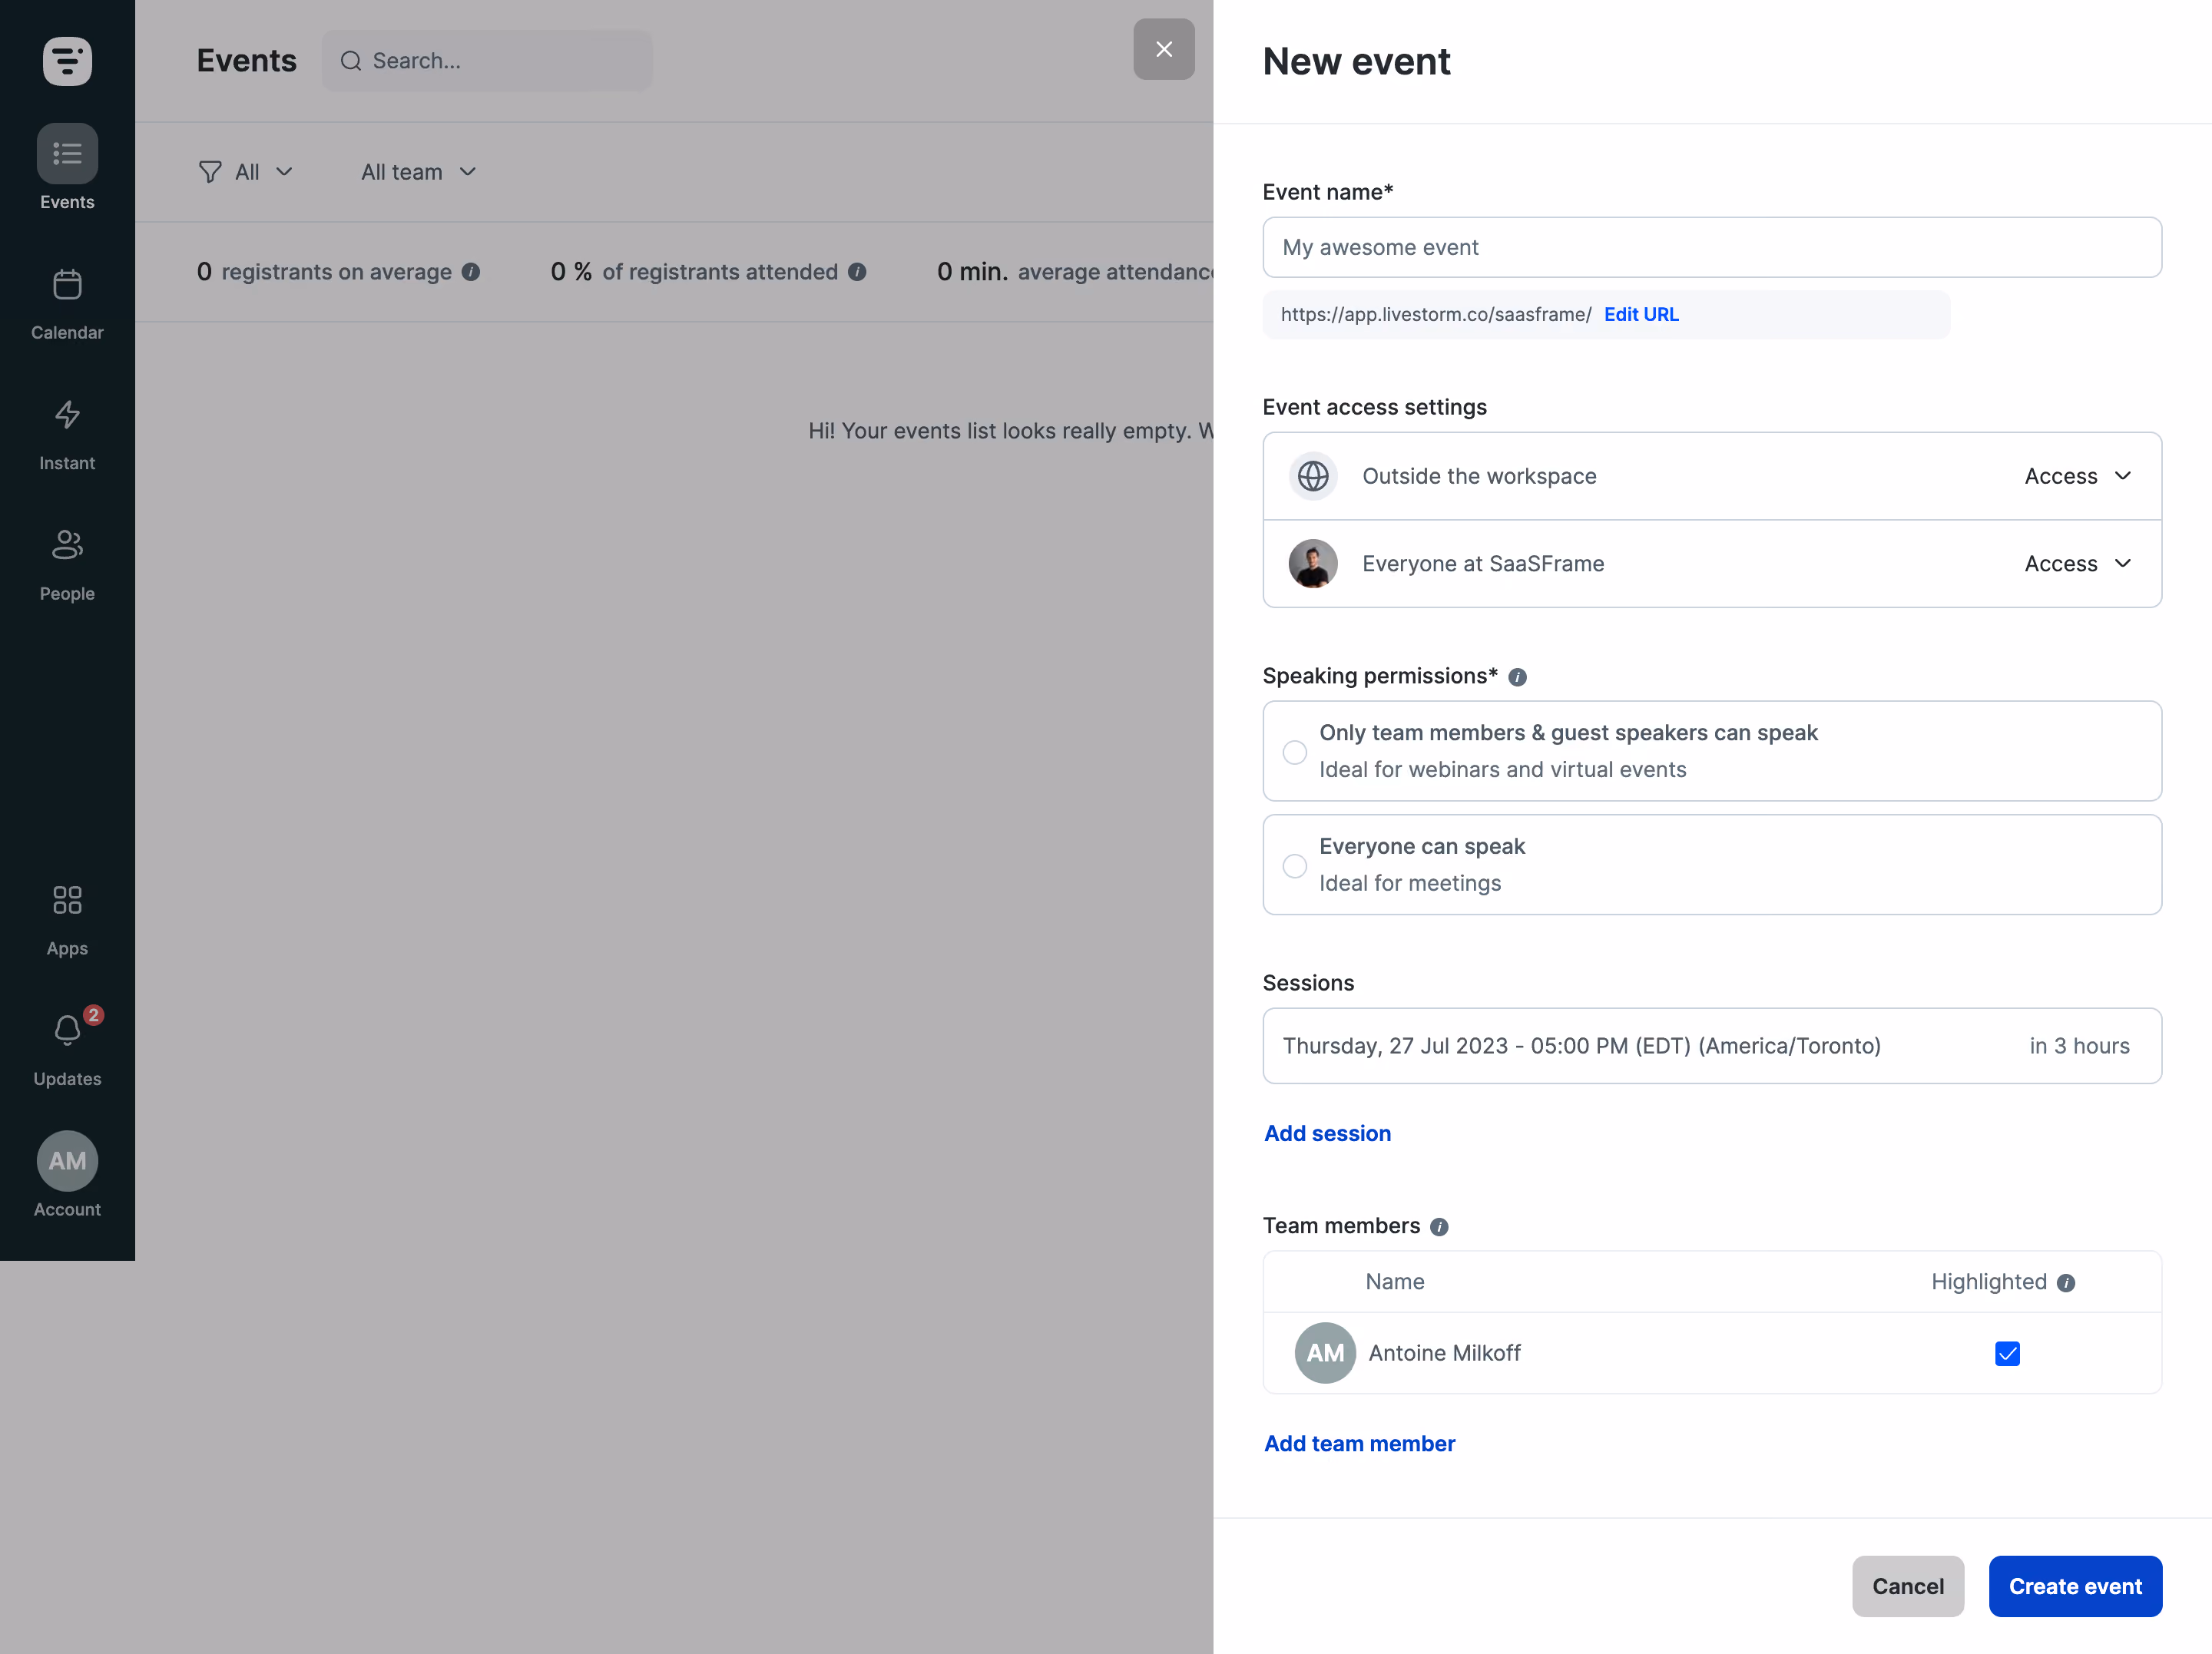Screen dimensions: 2212x1654
Task: Click Edit URL link
Action: 1641,314
